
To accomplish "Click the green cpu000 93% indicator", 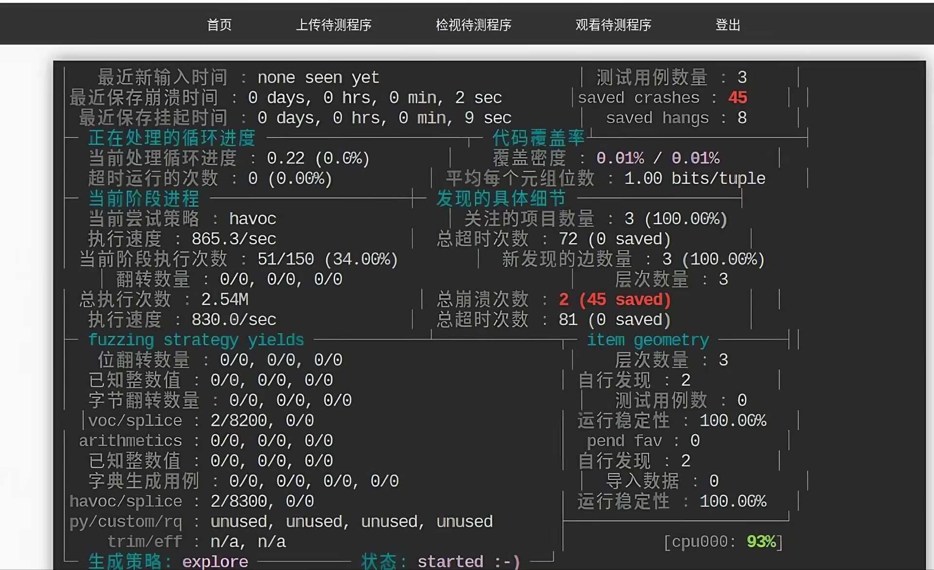I will pyautogui.click(x=761, y=541).
